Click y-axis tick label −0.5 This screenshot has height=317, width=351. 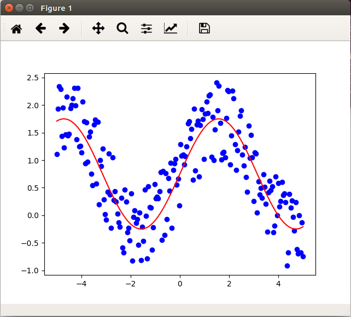[30, 243]
